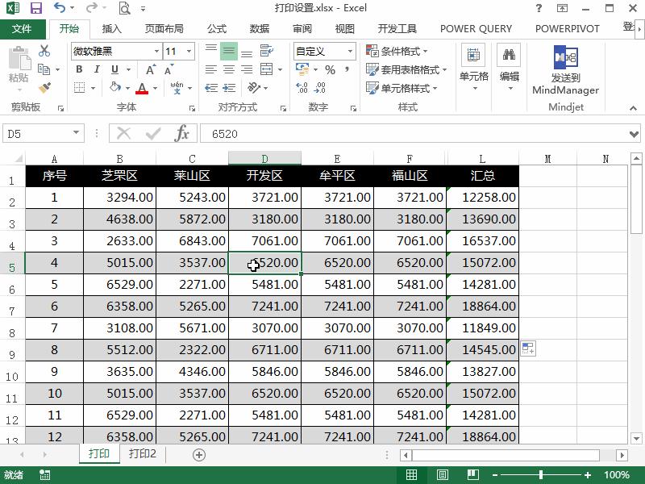Image resolution: width=645 pixels, height=484 pixels.
Task: Apply Percent Style to selection
Action: 332,70
